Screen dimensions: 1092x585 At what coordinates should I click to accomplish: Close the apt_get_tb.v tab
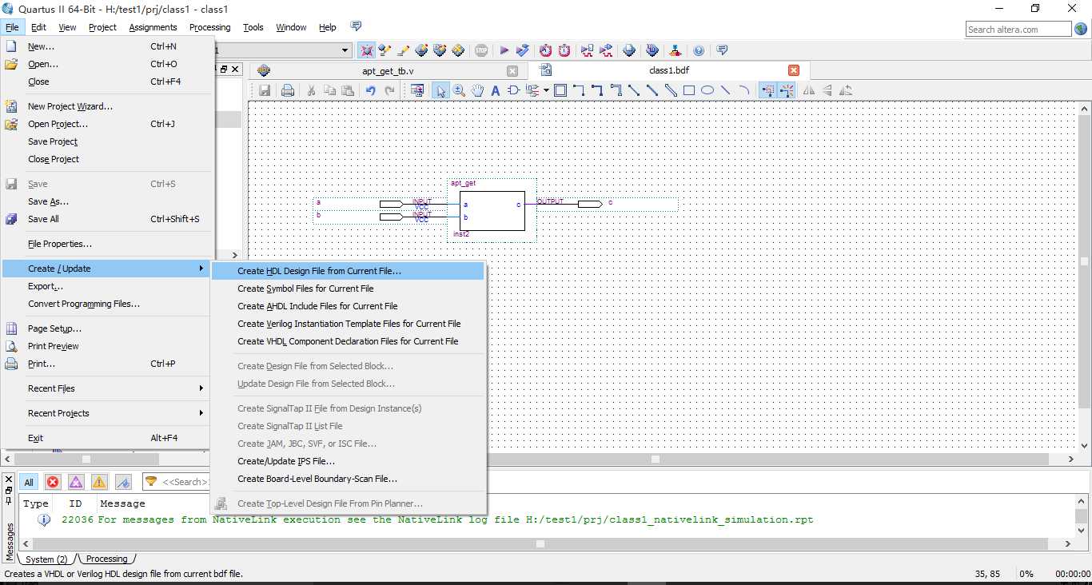pyautogui.click(x=512, y=70)
